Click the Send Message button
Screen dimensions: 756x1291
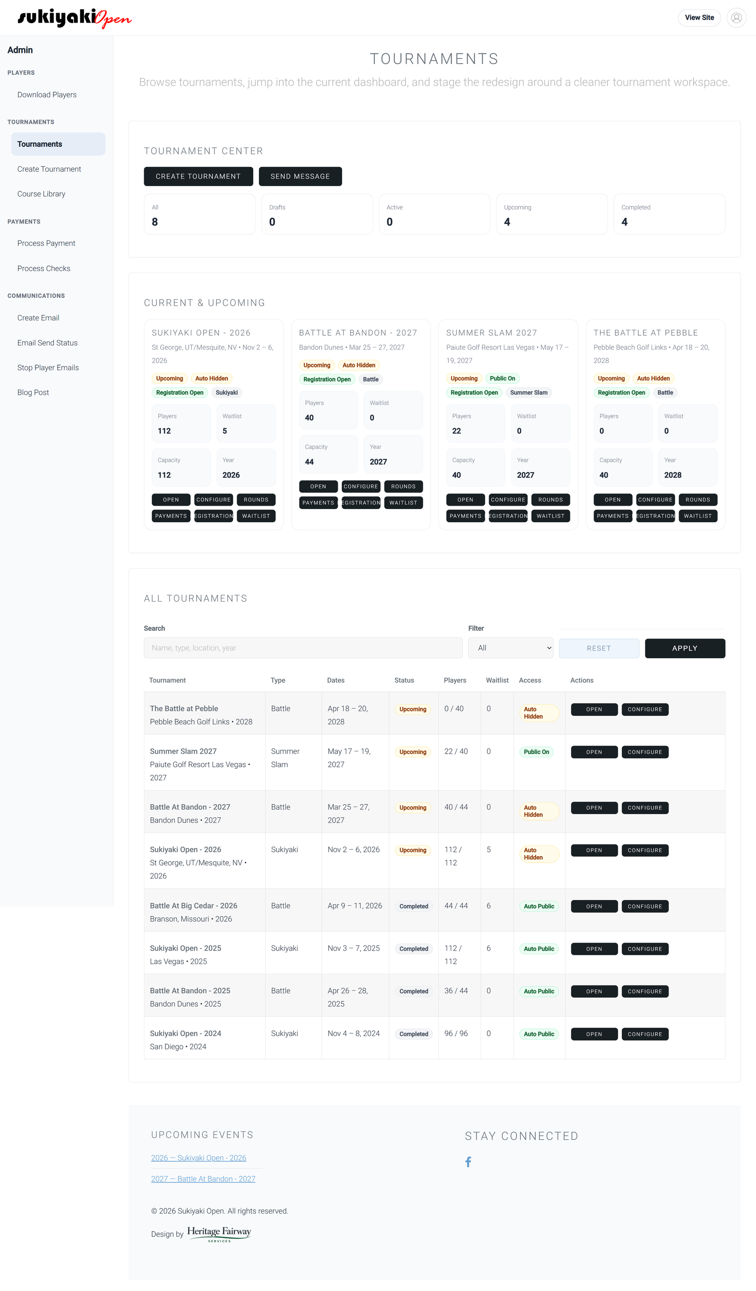(301, 176)
